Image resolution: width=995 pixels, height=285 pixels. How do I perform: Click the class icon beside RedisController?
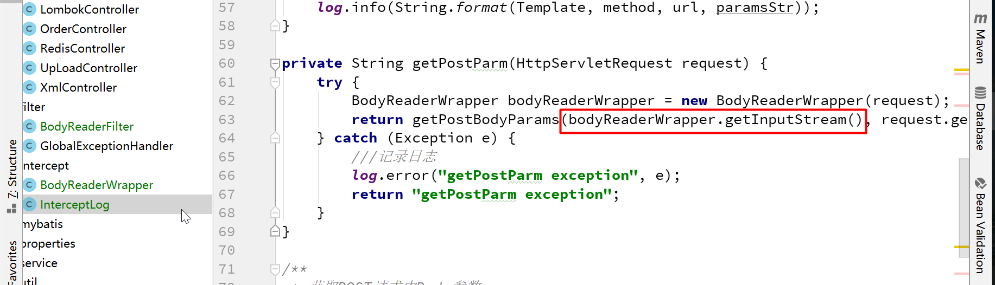30,48
